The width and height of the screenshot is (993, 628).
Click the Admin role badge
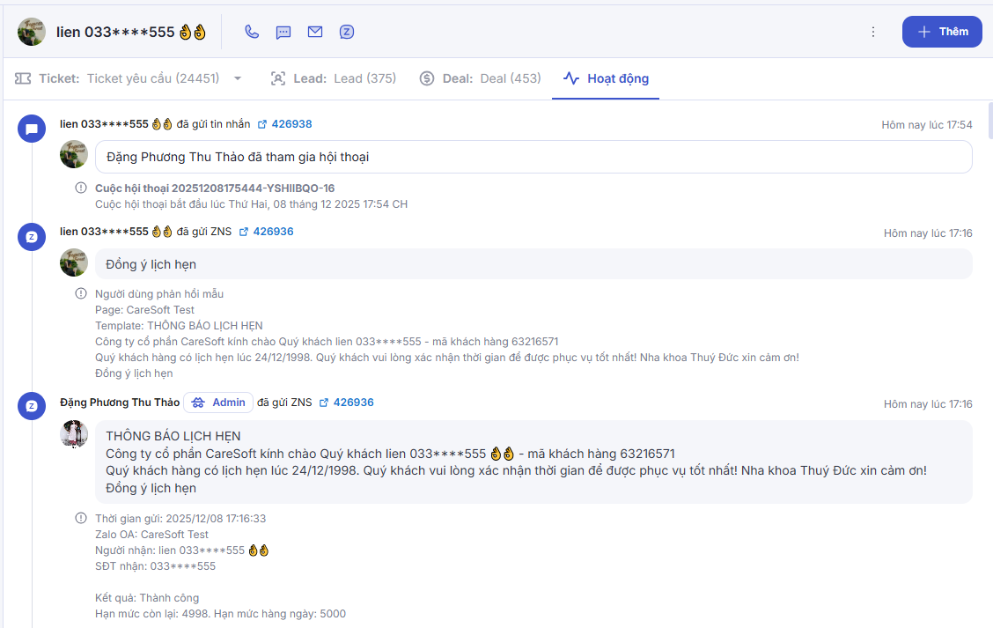218,403
